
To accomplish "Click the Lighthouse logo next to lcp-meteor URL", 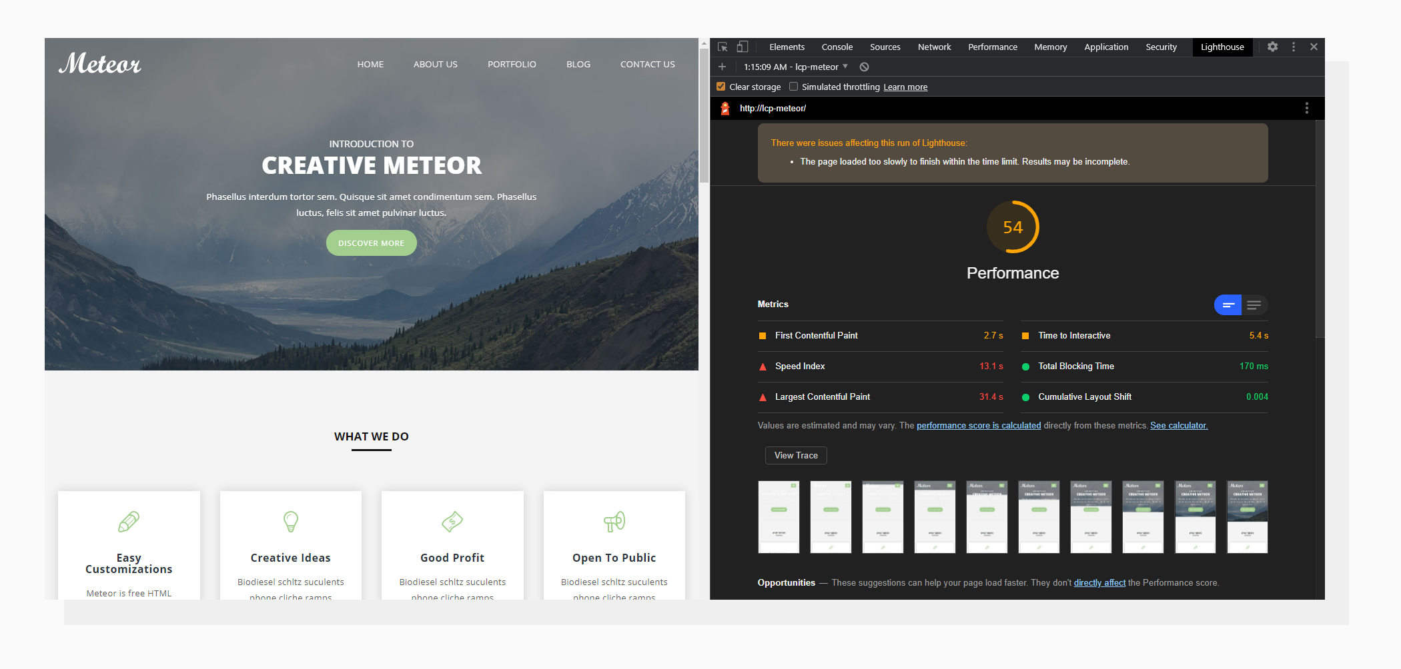I will [x=725, y=108].
